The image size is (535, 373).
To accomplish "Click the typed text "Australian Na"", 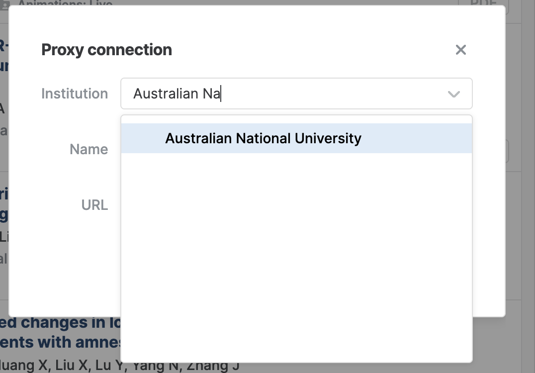I will click(x=177, y=93).
